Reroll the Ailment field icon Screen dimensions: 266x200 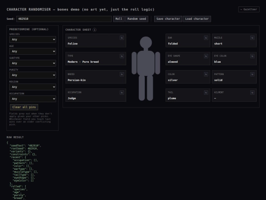click(x=252, y=92)
